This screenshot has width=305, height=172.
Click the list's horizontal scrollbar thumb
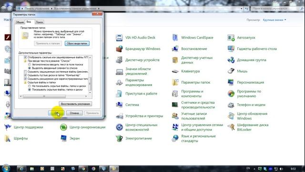click(x=44, y=97)
